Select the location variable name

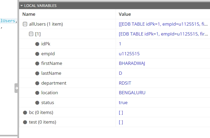[x=50, y=93]
